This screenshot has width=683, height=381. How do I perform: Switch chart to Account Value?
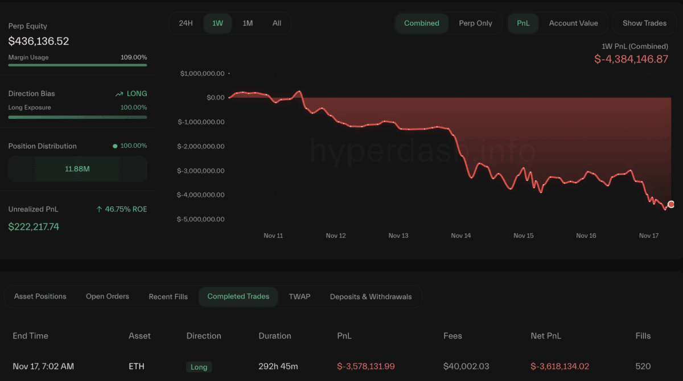pos(573,23)
